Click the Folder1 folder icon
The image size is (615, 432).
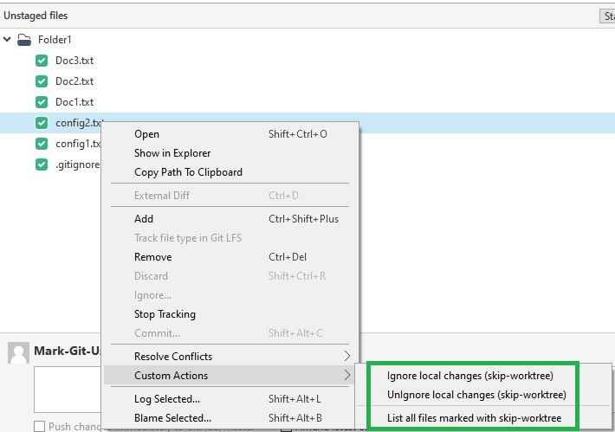click(x=24, y=40)
